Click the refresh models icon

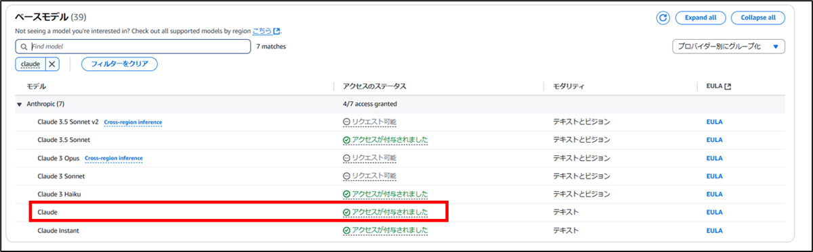(663, 18)
